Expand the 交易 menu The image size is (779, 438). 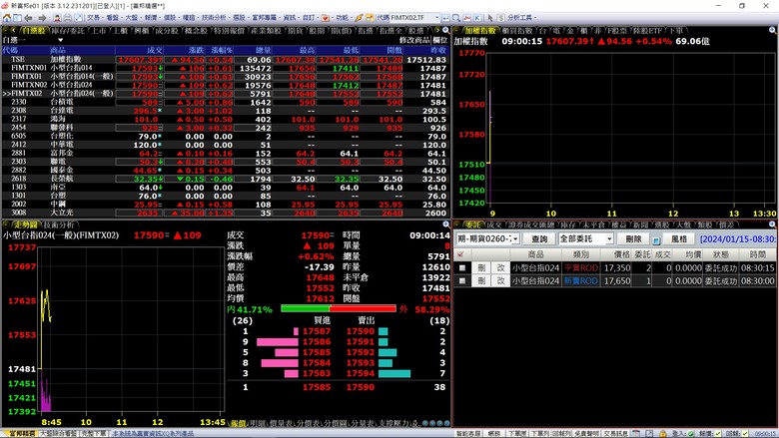[94, 18]
